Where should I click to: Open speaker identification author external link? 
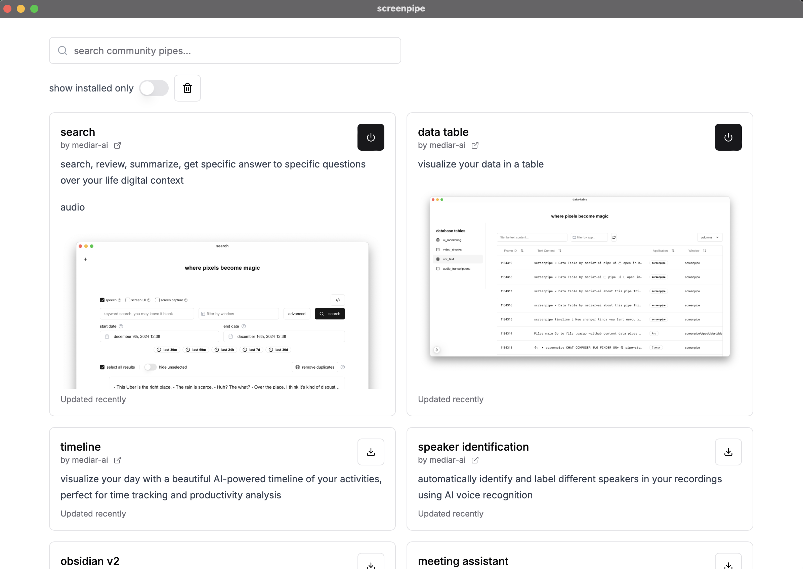[x=475, y=460]
